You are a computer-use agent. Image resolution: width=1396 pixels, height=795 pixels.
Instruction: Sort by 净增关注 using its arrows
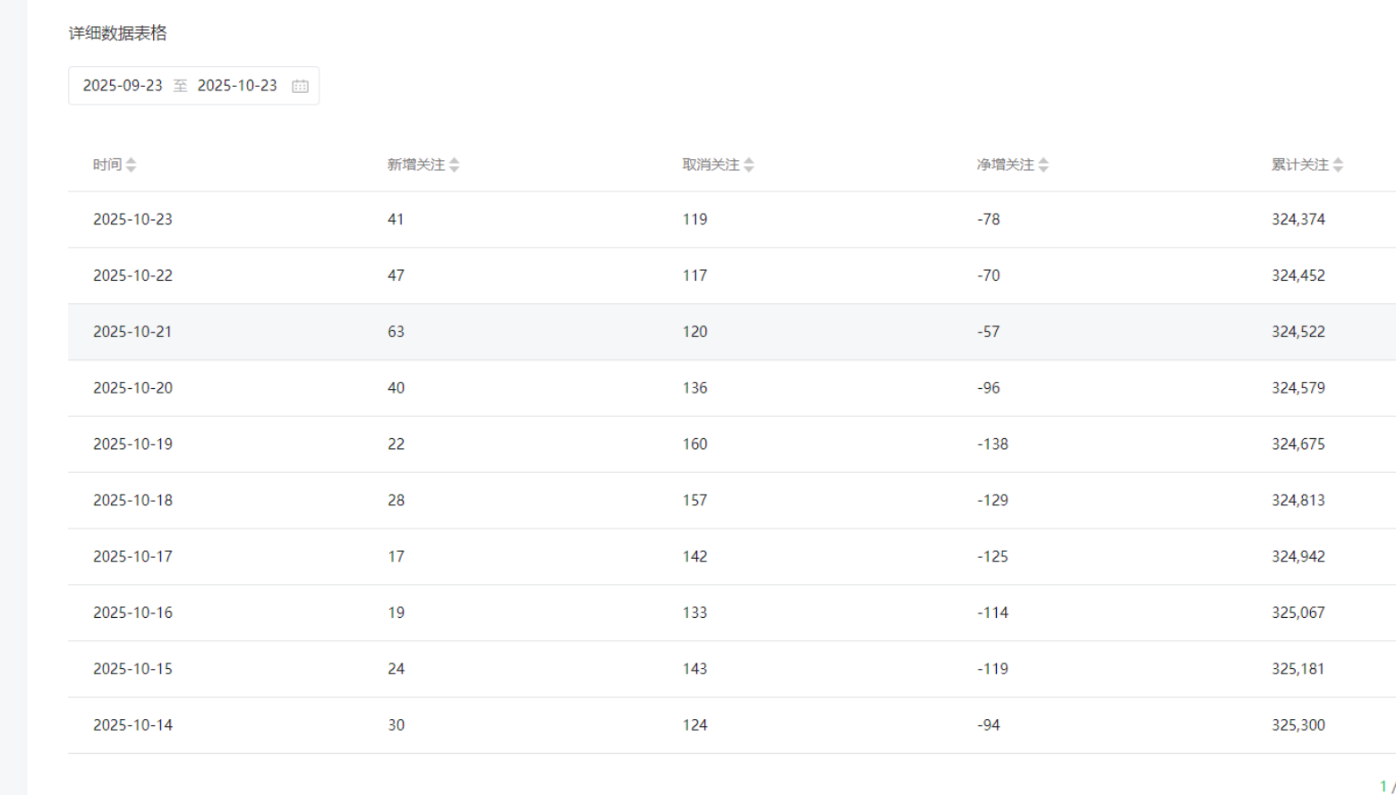(x=1043, y=165)
